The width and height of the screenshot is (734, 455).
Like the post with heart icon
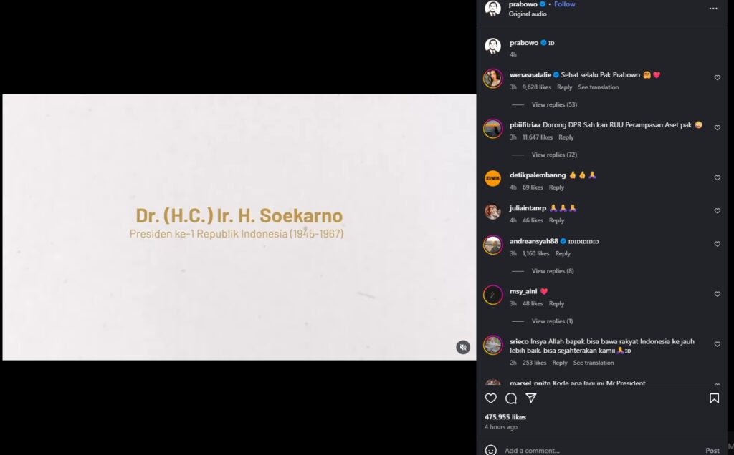point(490,398)
